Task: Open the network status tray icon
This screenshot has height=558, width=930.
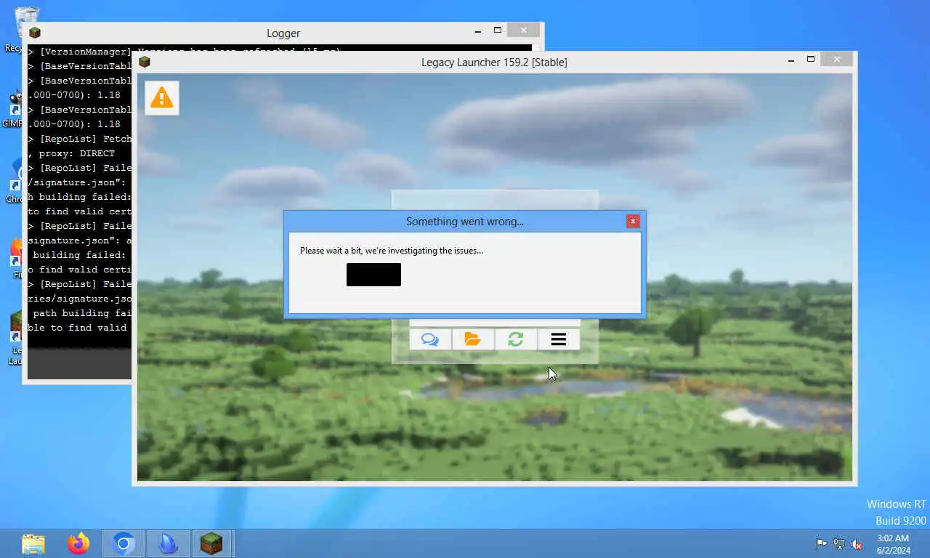Action: (x=839, y=543)
